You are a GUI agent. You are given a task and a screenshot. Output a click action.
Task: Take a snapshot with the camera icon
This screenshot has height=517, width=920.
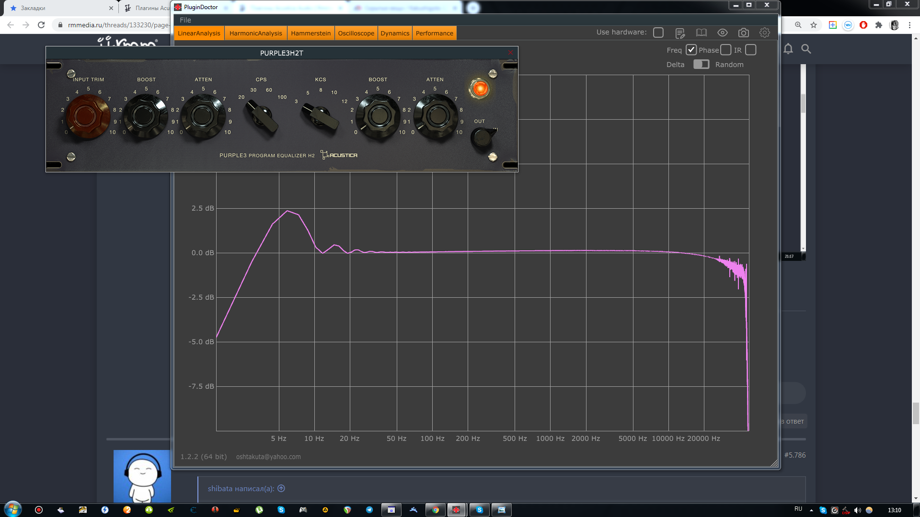click(743, 33)
